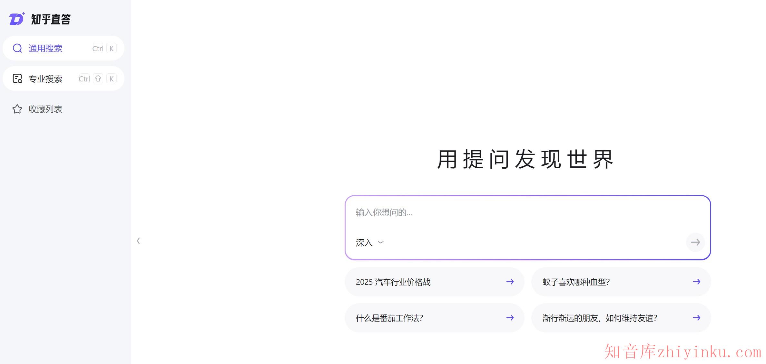
Task: Click the arrow icon on 蚊子喜欢哪种血型 card
Action: [x=696, y=282]
